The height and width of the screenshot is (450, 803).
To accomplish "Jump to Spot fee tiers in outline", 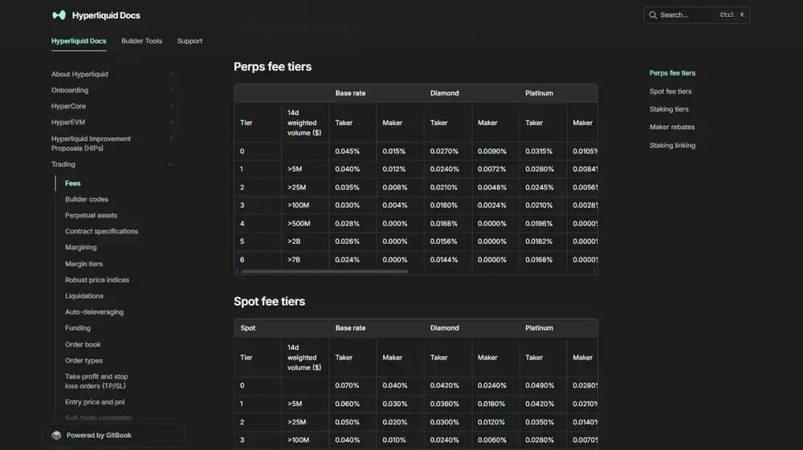I will click(x=671, y=91).
